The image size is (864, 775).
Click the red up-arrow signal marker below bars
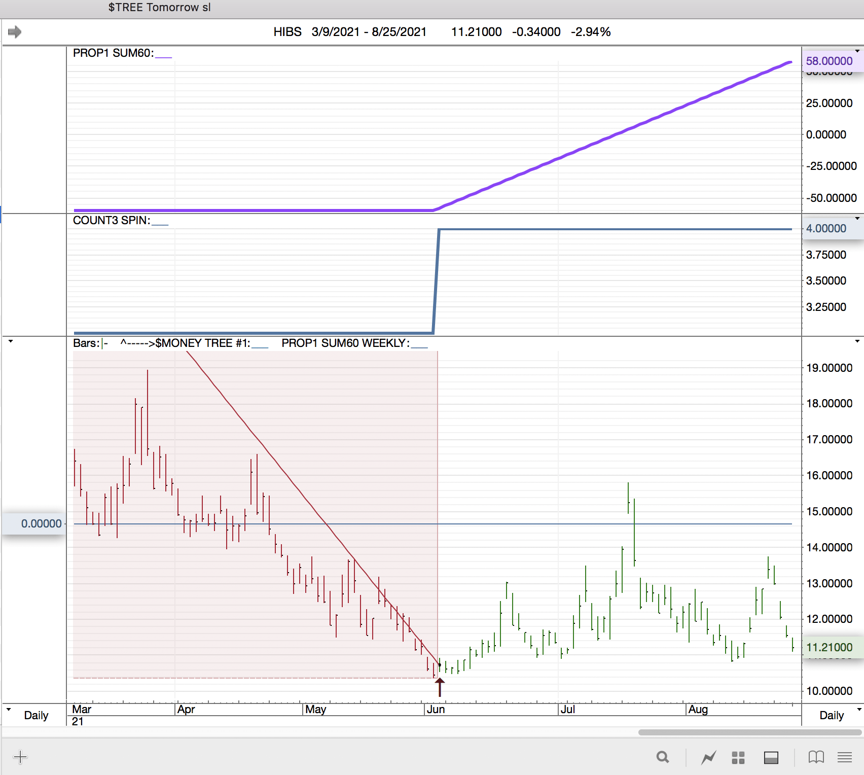click(x=440, y=687)
